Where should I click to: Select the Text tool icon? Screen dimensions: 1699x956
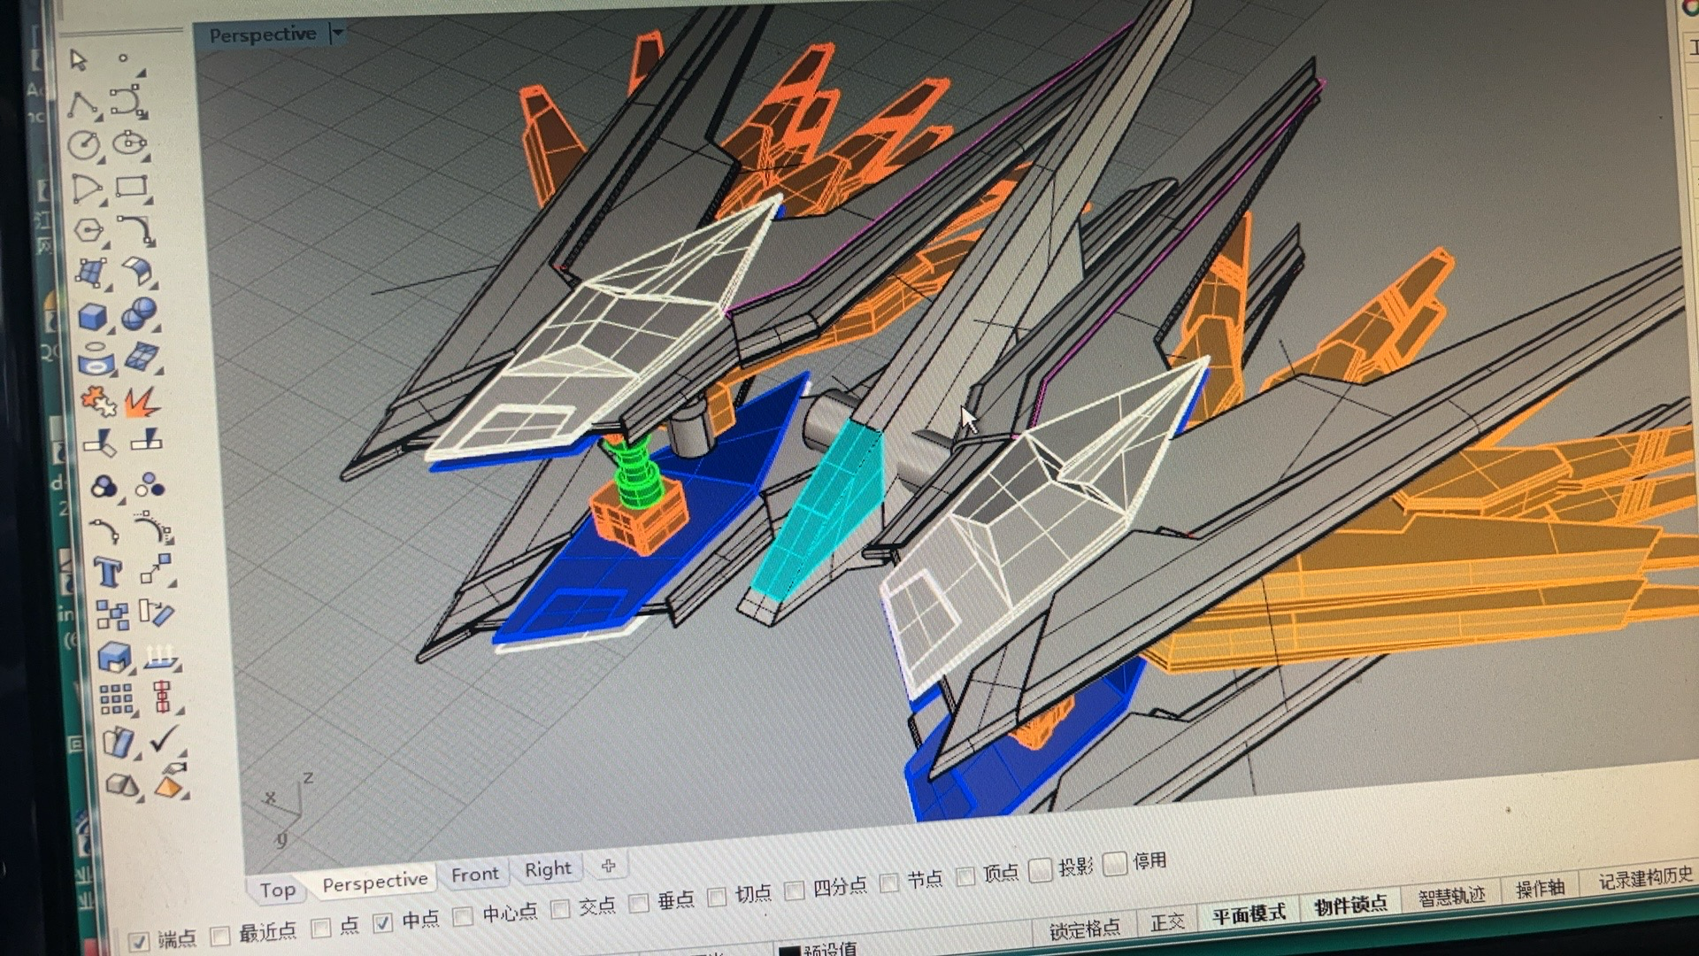click(107, 573)
